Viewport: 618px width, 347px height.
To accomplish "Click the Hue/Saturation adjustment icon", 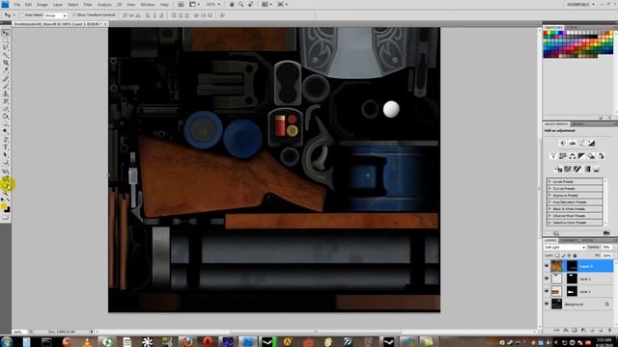I will 563,156.
